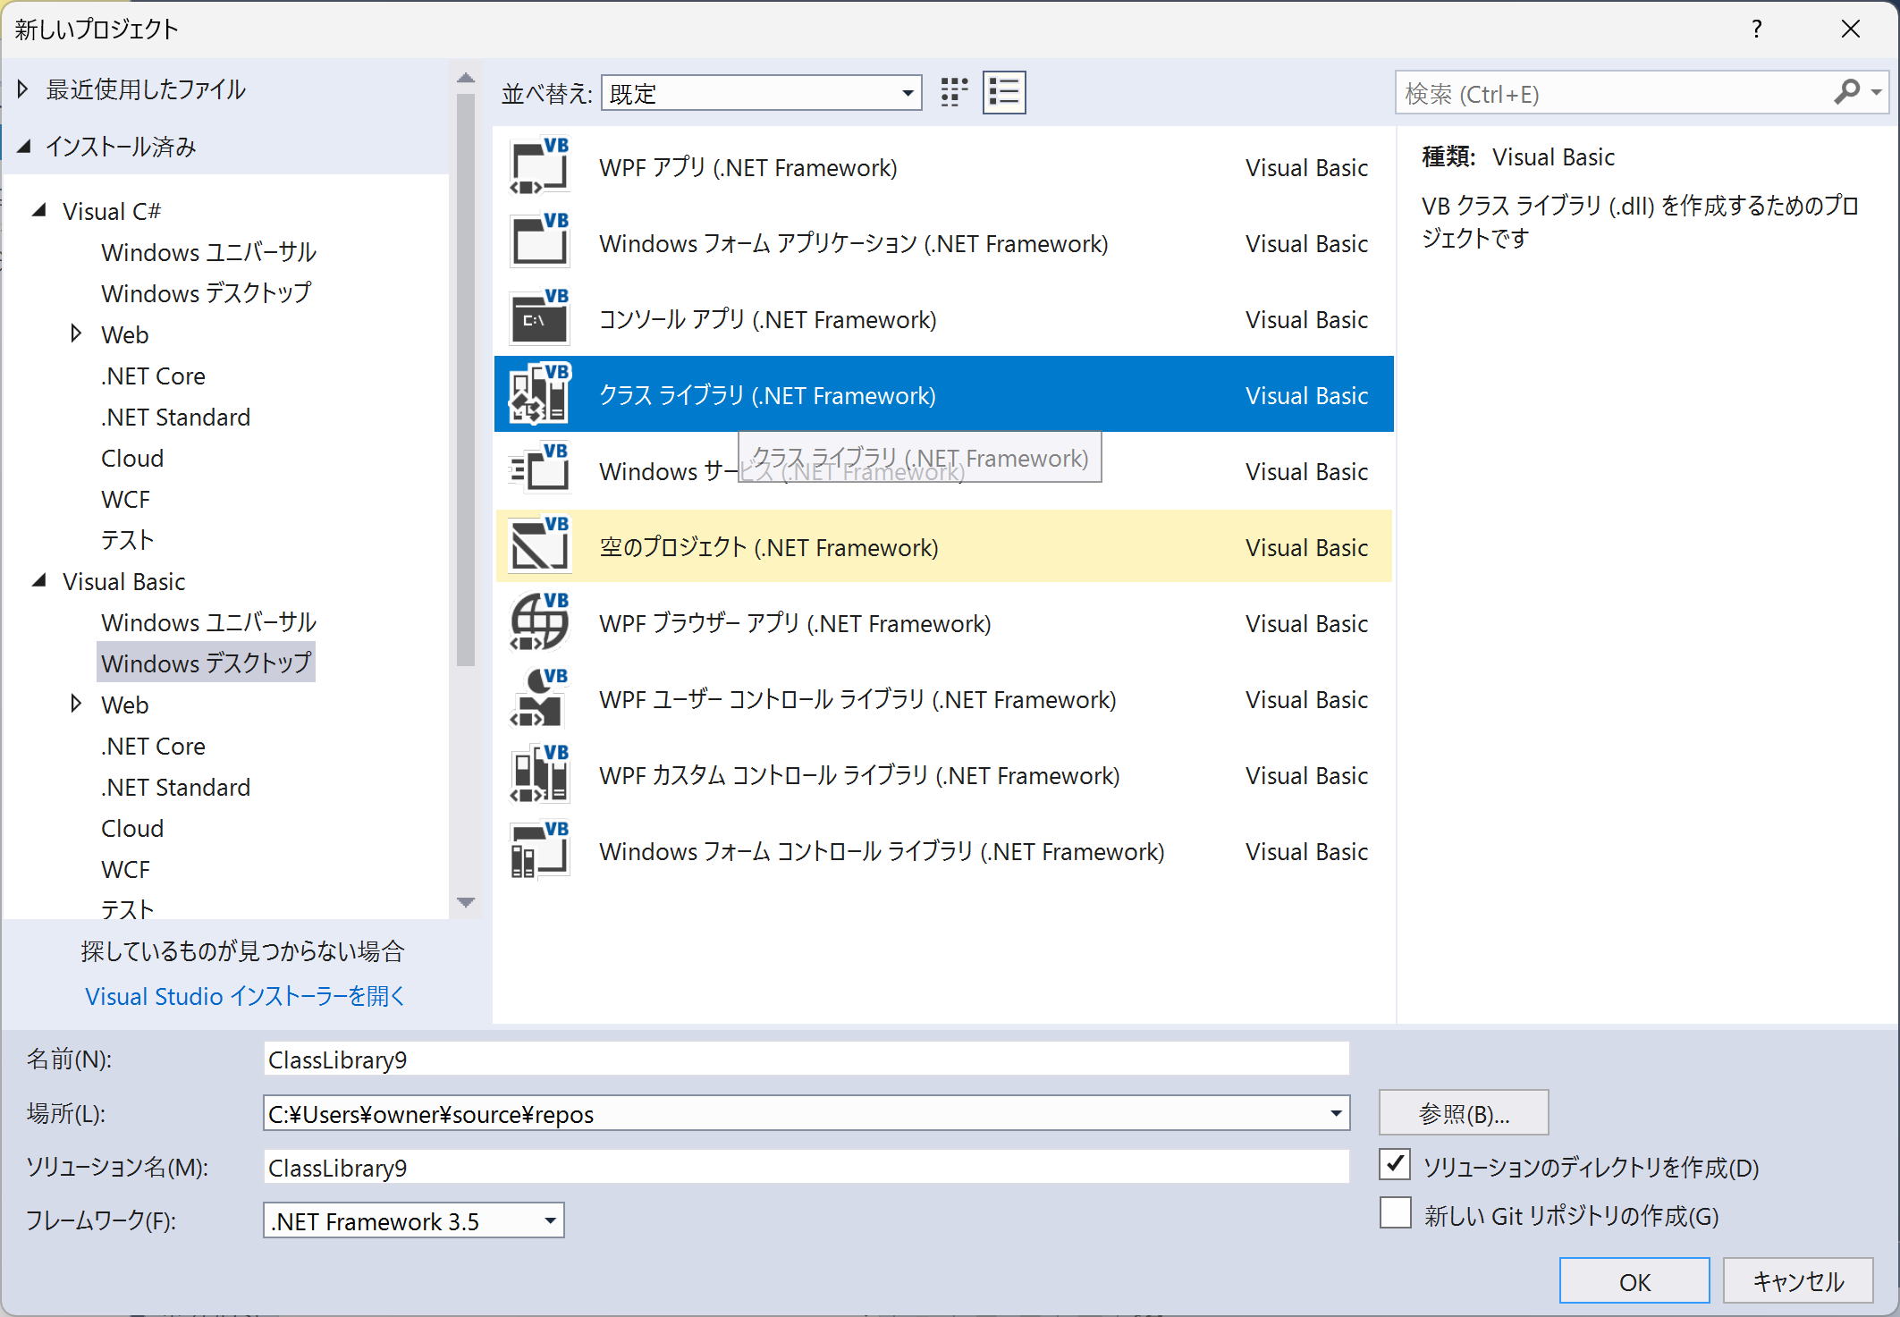Select .NET Core under Visual C#
Viewport: 1900px width, 1317px height.
(x=153, y=376)
